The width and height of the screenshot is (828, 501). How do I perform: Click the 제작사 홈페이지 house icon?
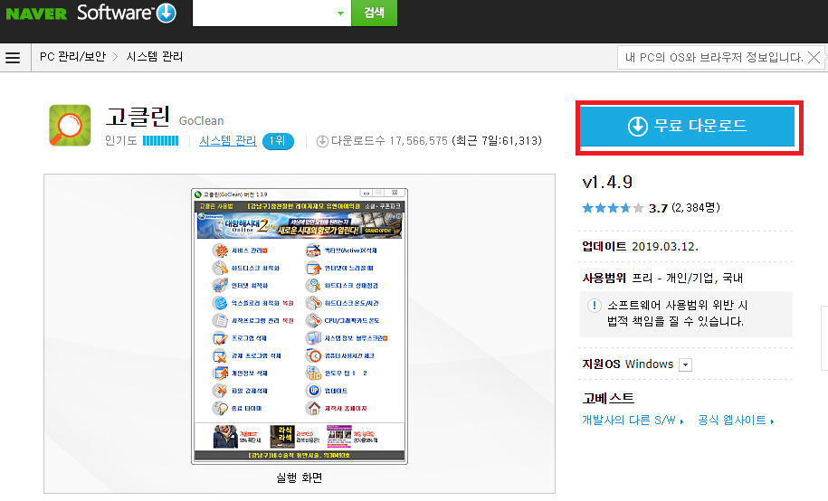click(x=314, y=408)
